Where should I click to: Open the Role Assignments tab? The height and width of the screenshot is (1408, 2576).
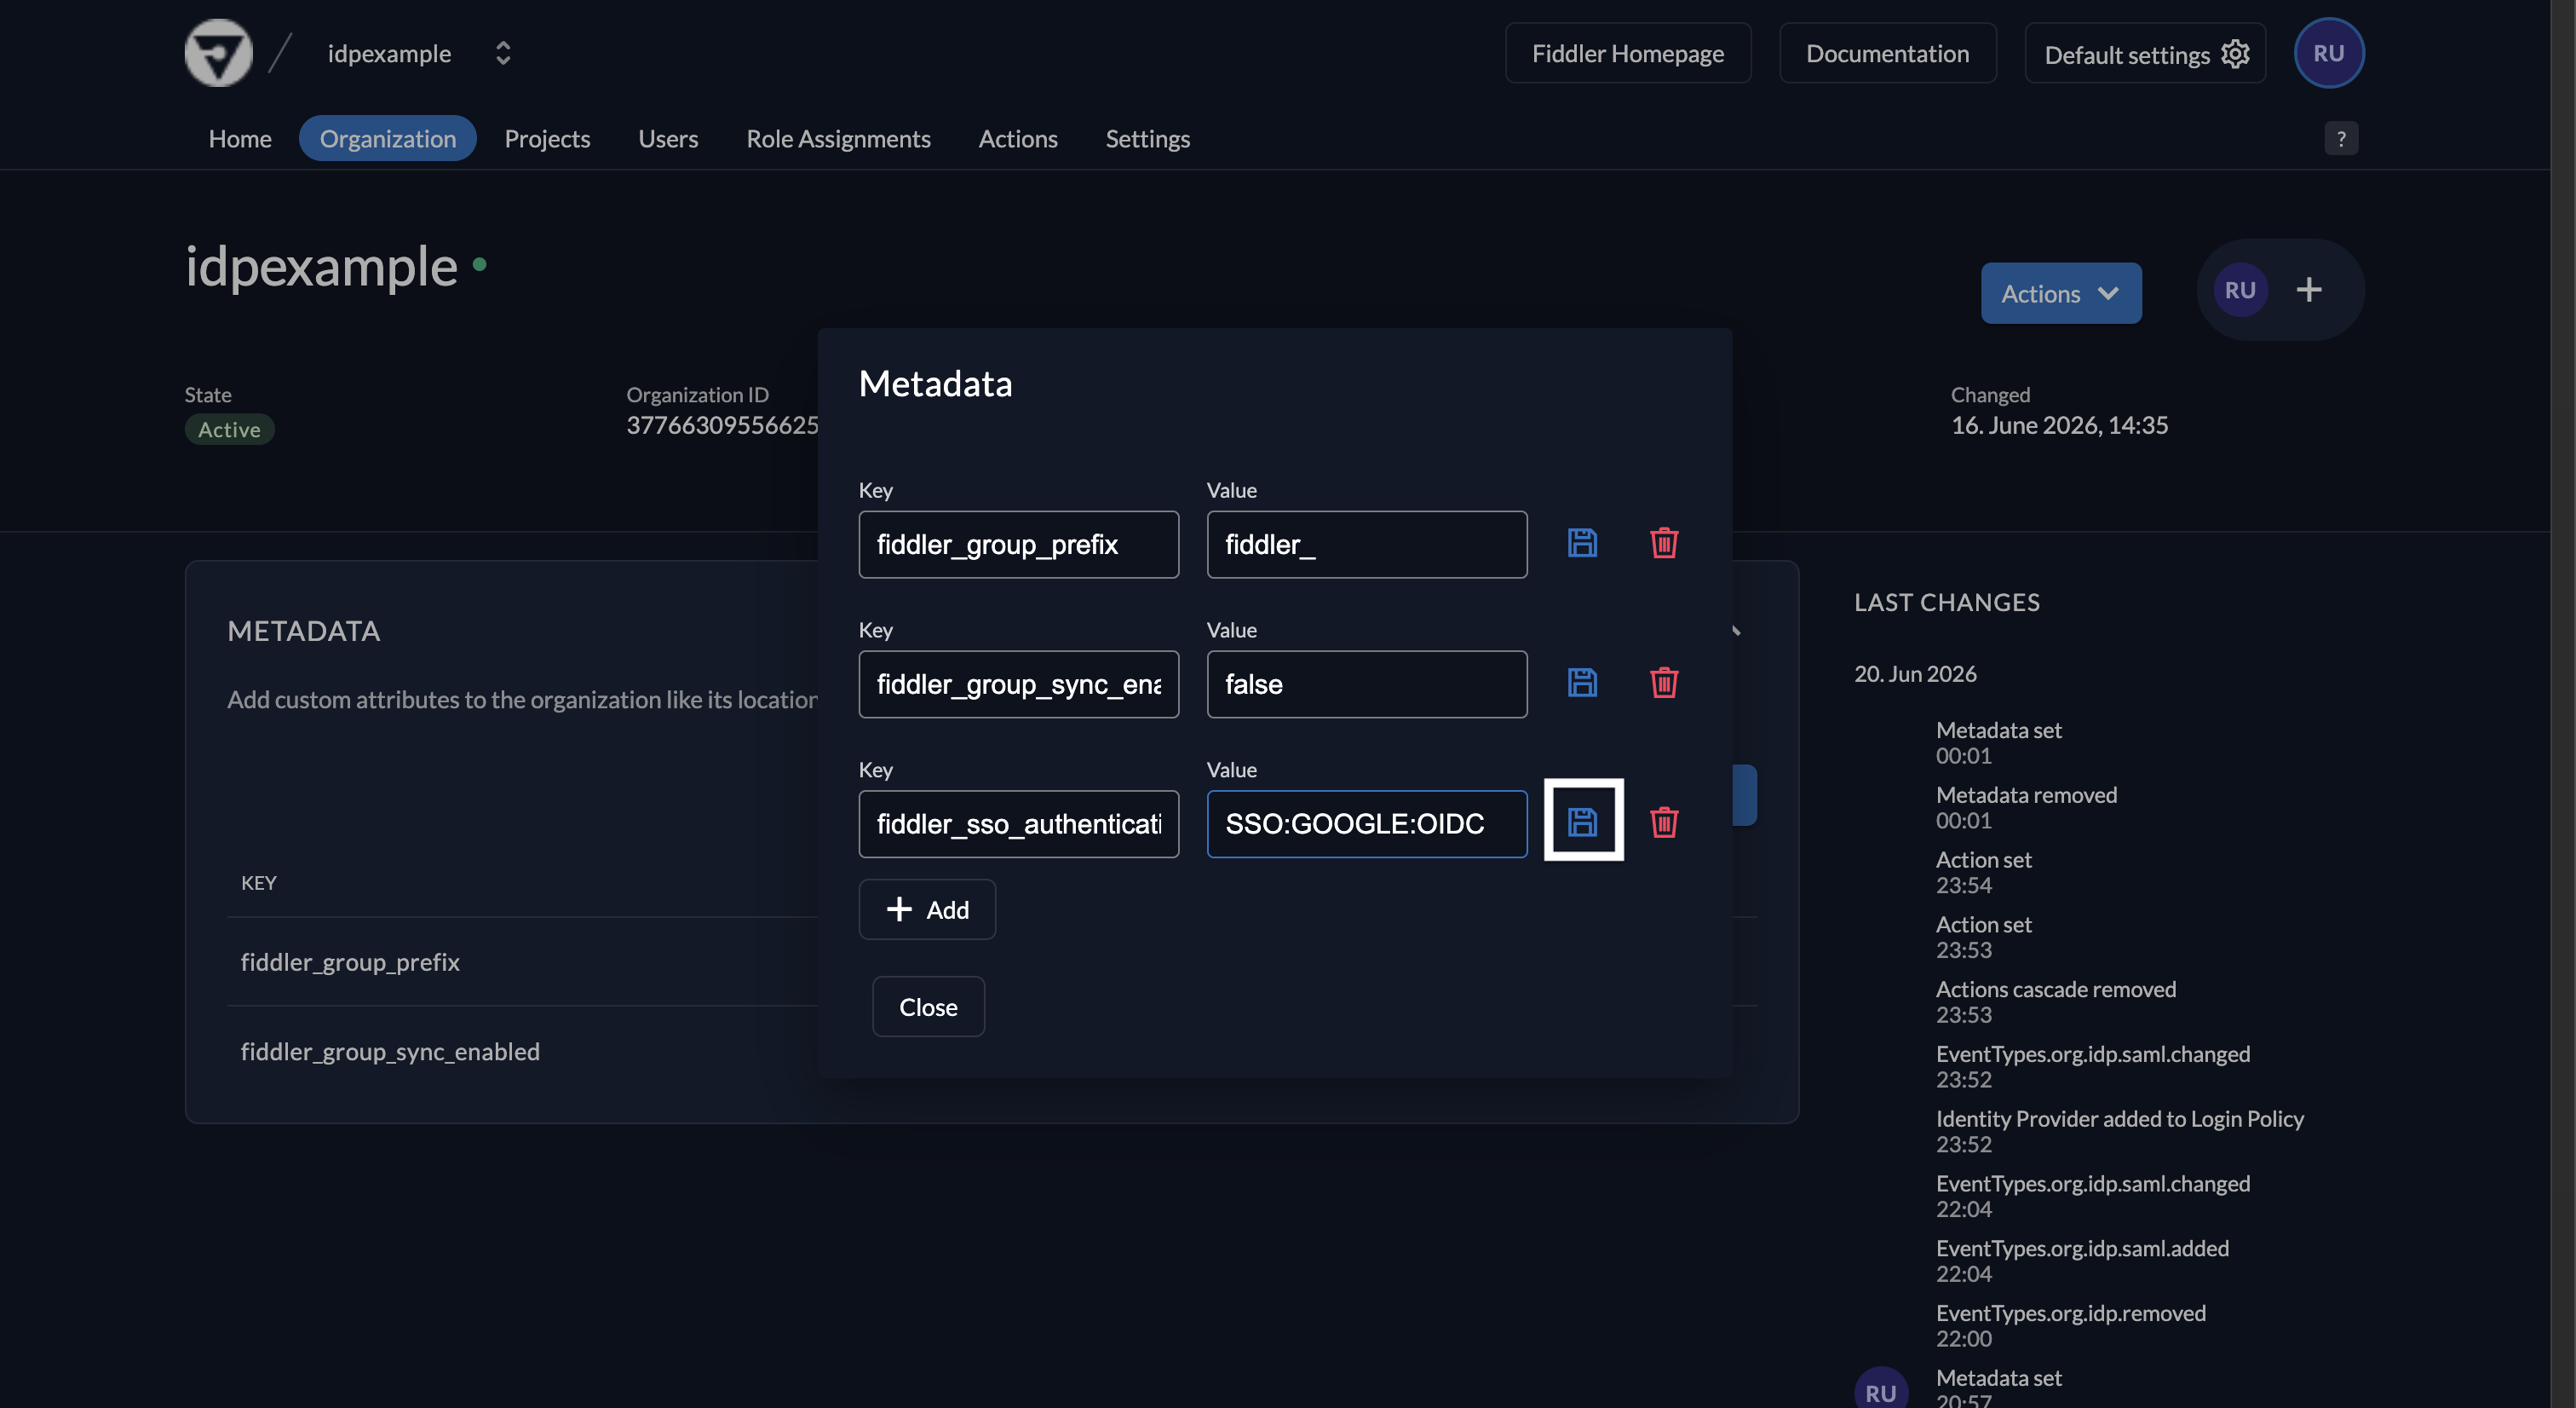(x=838, y=138)
